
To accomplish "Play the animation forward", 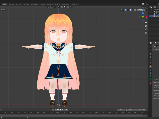I will pos(62,110).
